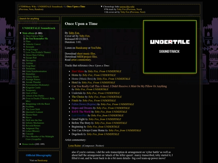The image size is (218, 163).
Task: Select track 18 Arcade Thunder
Action: (x=33, y=82)
